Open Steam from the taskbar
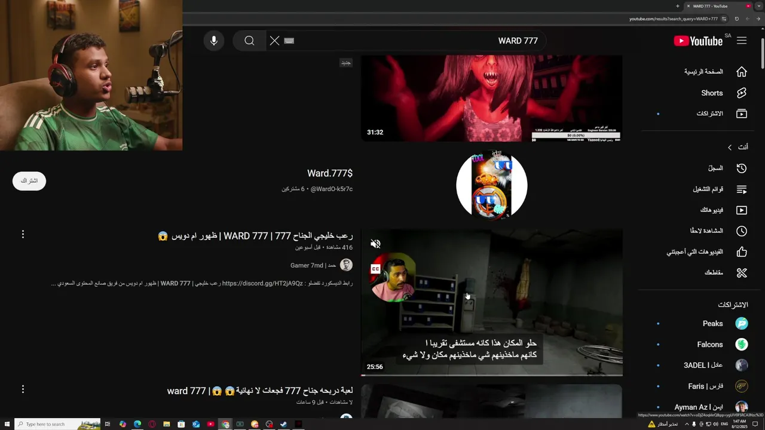Screen dimensions: 765x430 tap(284, 424)
